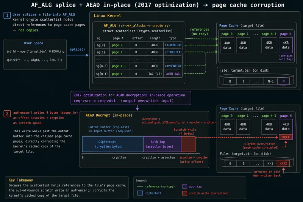Click the 'AF_ALG (sk->sk_allocka -> crypto_sg)' heading

click(137, 25)
